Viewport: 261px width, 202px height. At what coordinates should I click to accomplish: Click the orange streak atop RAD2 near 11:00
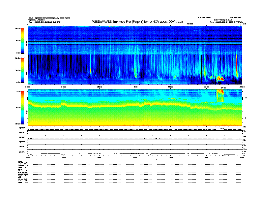pyautogui.click(x=130, y=30)
